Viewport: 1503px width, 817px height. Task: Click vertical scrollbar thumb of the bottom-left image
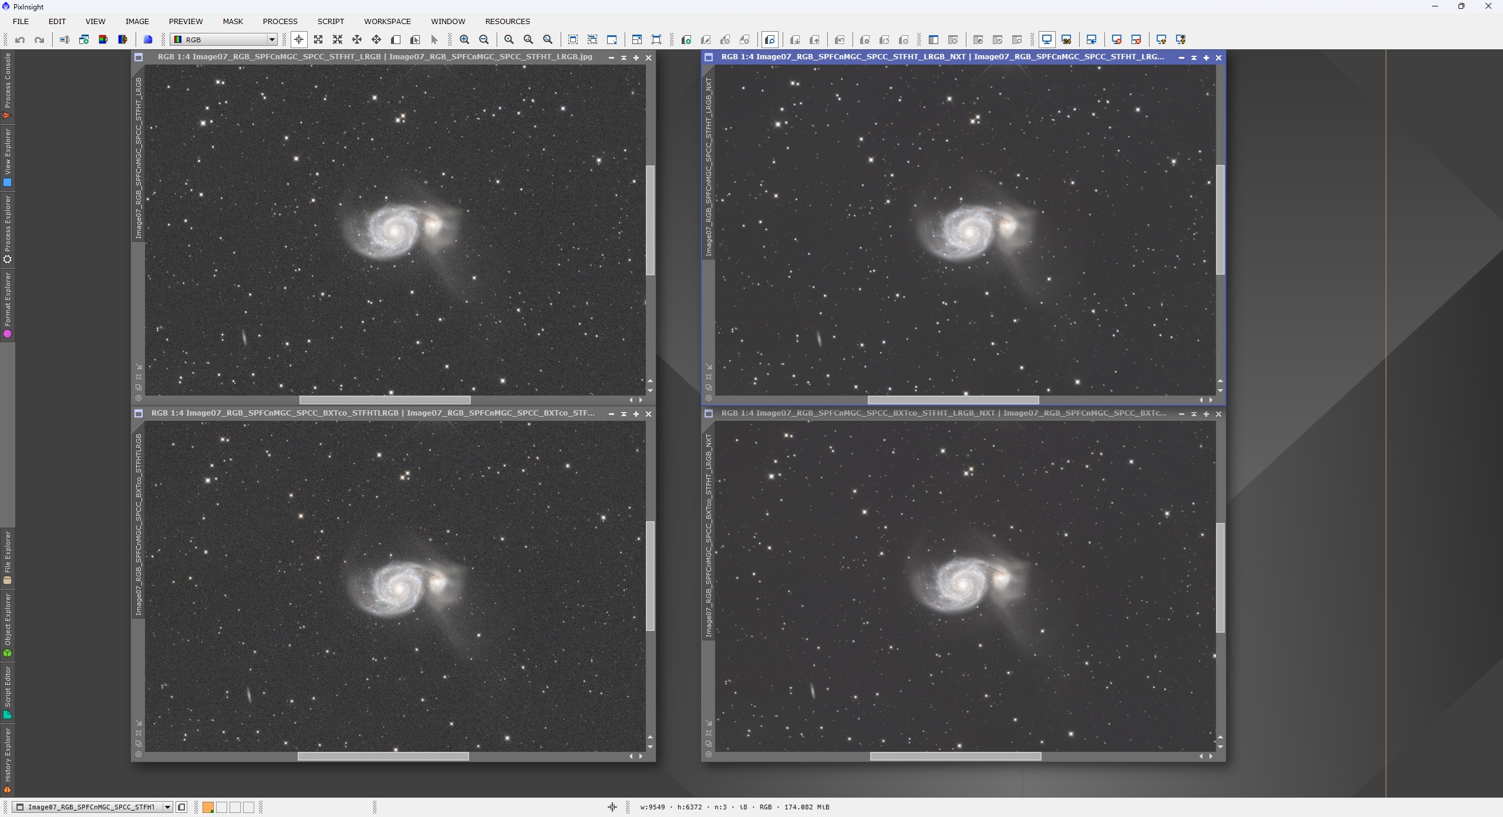651,576
